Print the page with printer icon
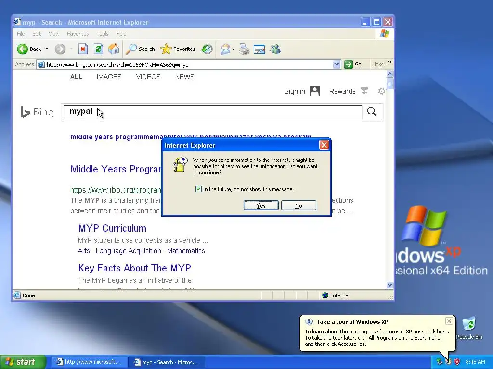493x369 pixels. coord(244,49)
